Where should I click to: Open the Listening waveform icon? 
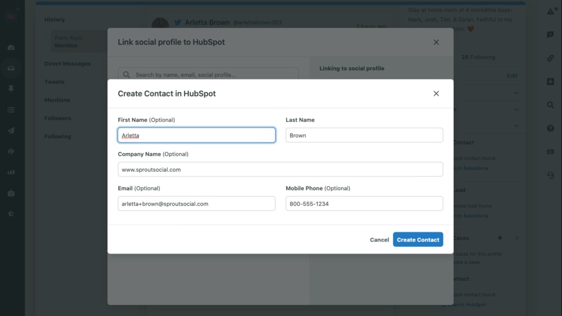[11, 152]
